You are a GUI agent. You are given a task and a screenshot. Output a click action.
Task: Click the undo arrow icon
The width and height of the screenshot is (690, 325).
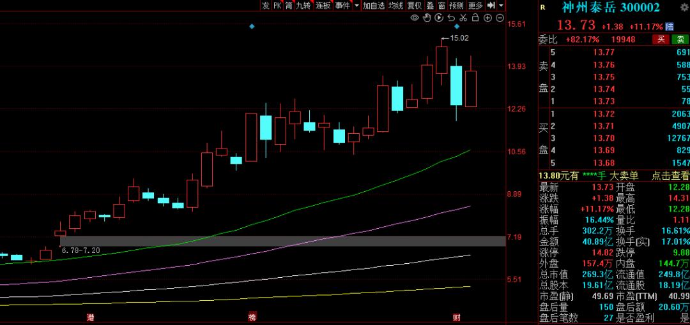click(x=451, y=18)
